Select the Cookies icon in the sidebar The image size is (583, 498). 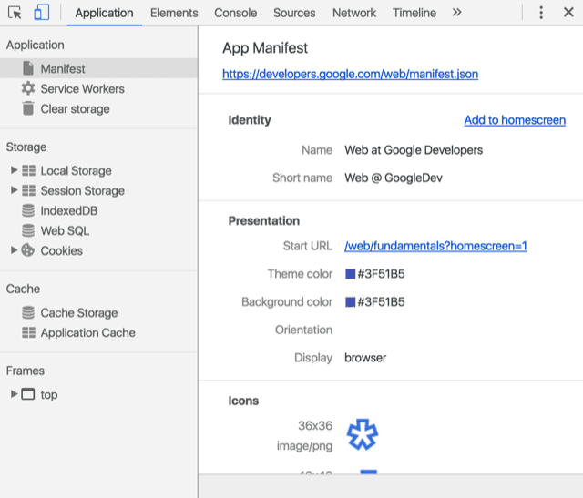28,251
